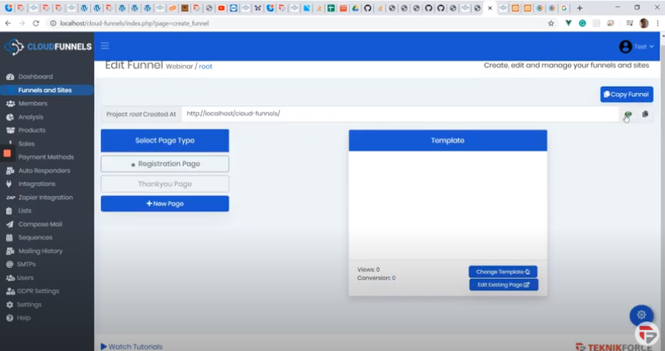This screenshot has width=665, height=351.
Task: Add a page with New Page
Action: pos(165,203)
